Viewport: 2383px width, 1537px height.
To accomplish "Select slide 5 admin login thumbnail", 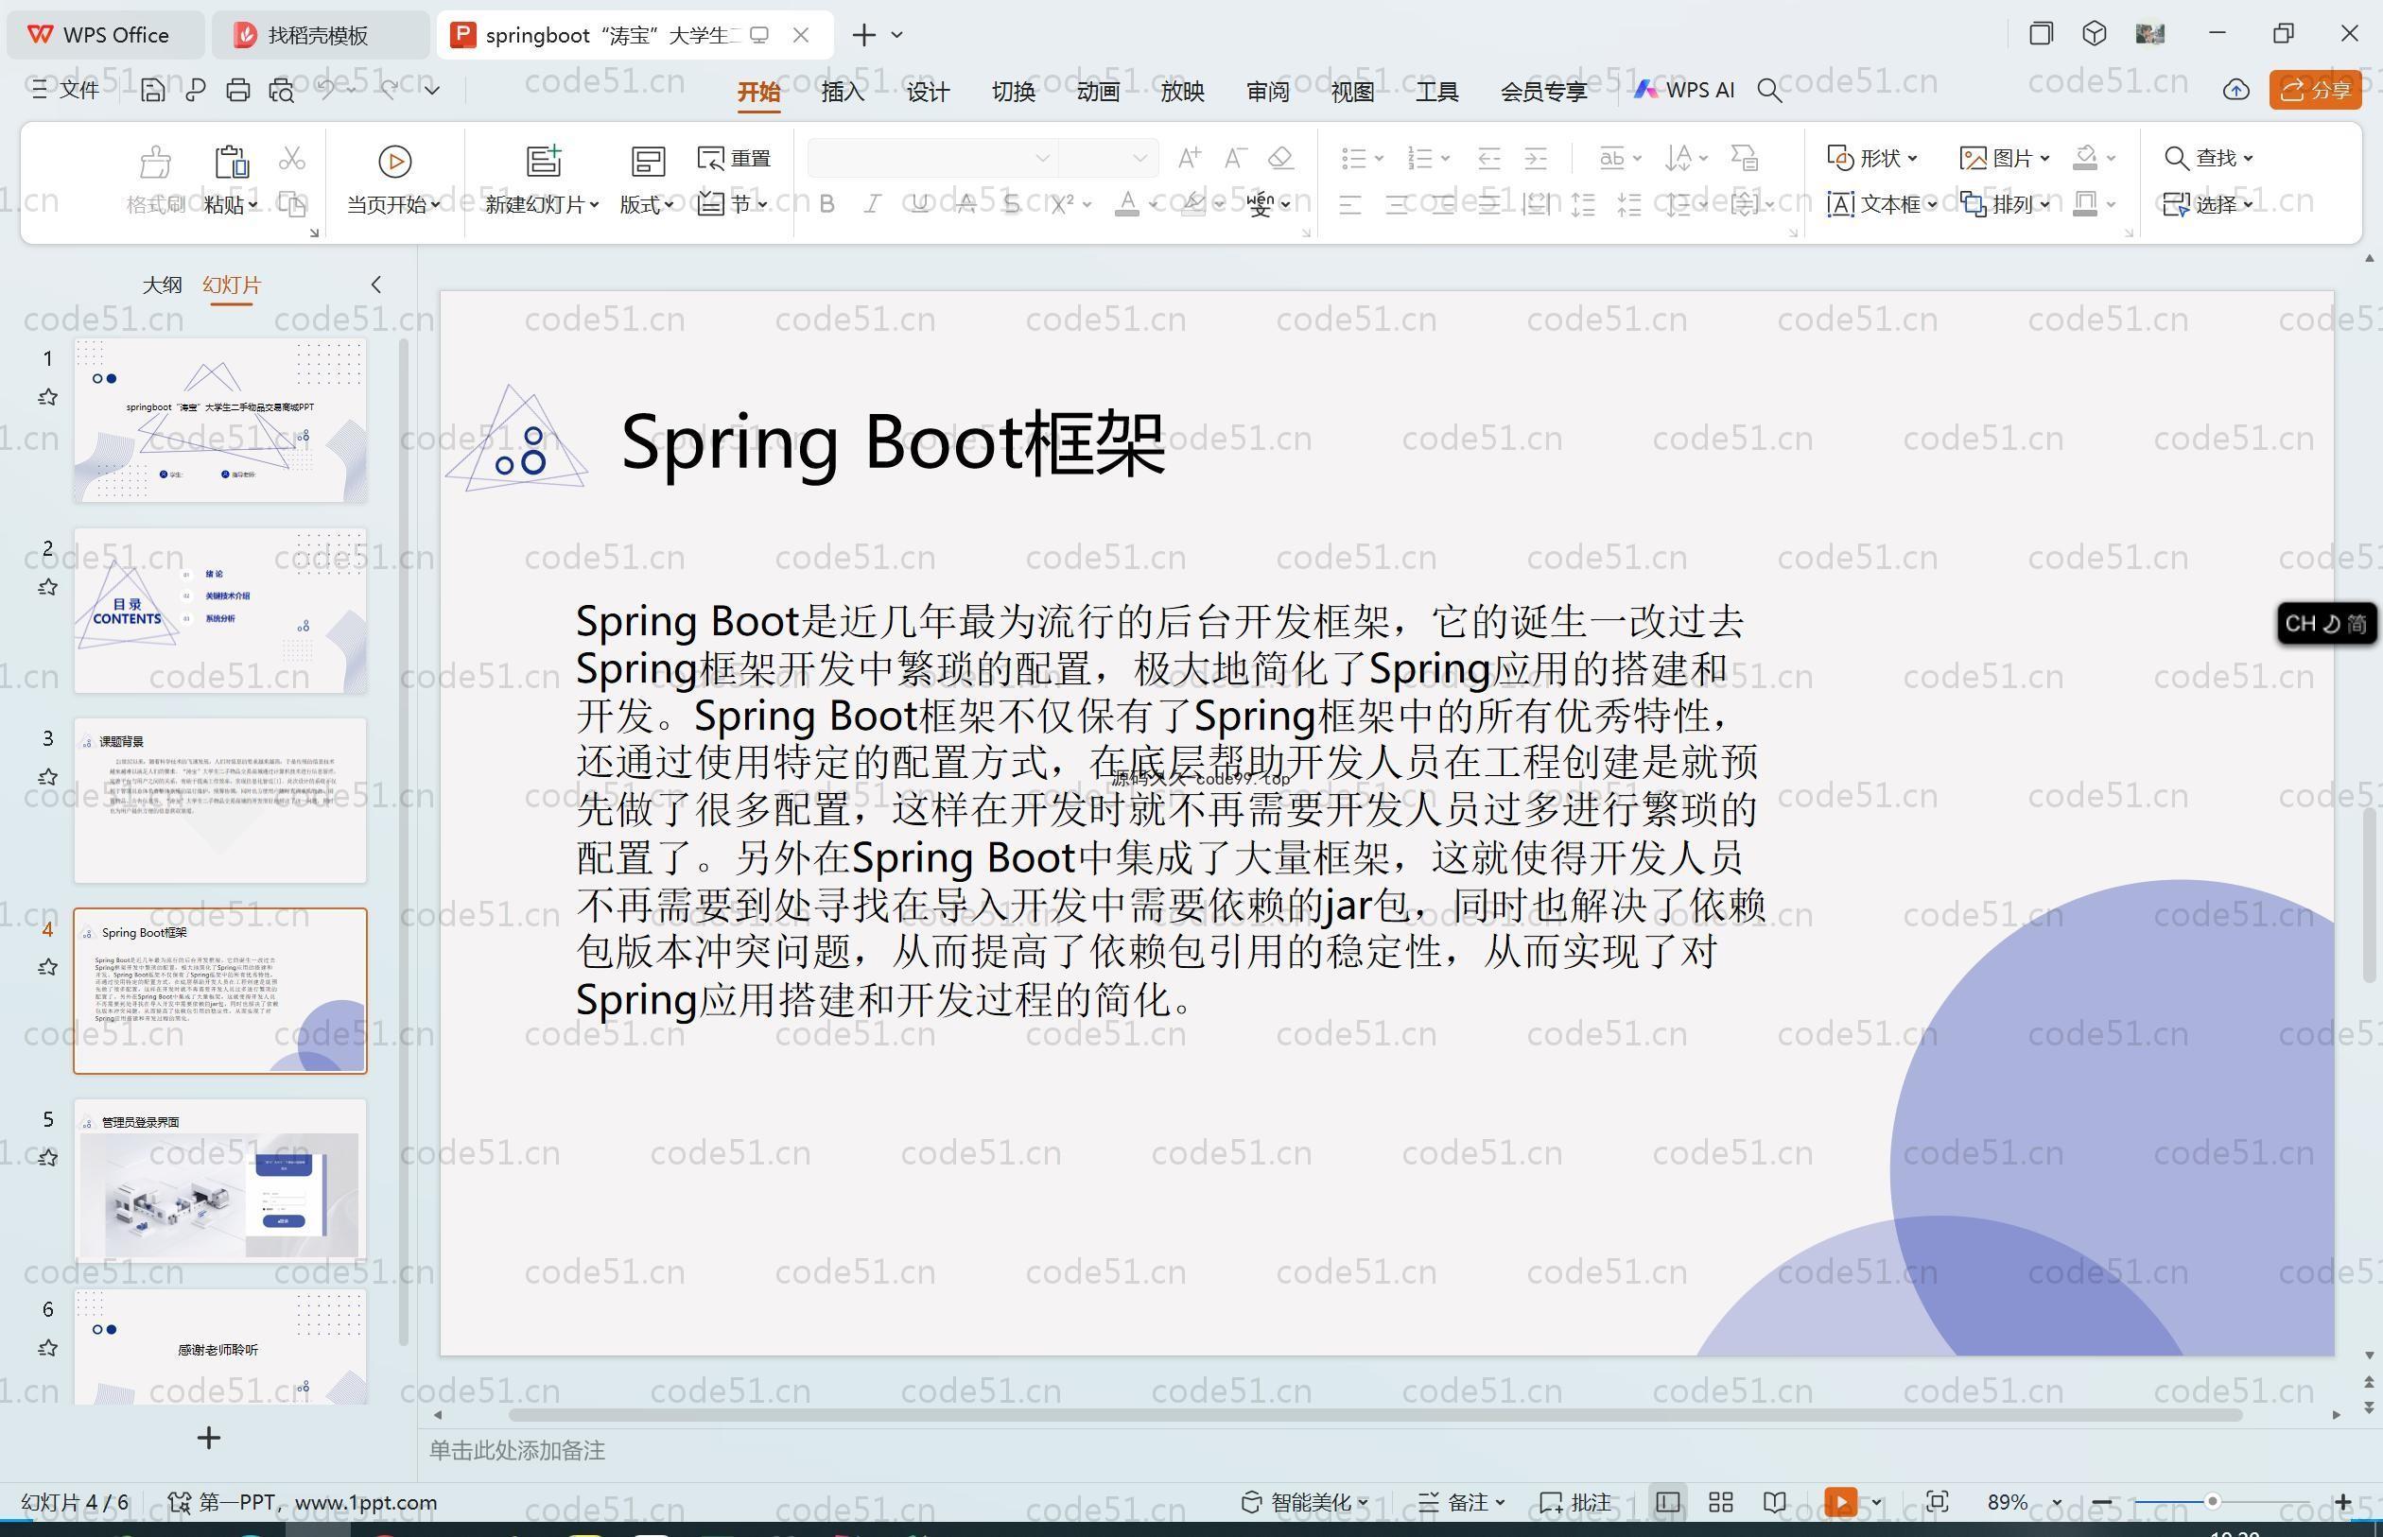I will (219, 1181).
